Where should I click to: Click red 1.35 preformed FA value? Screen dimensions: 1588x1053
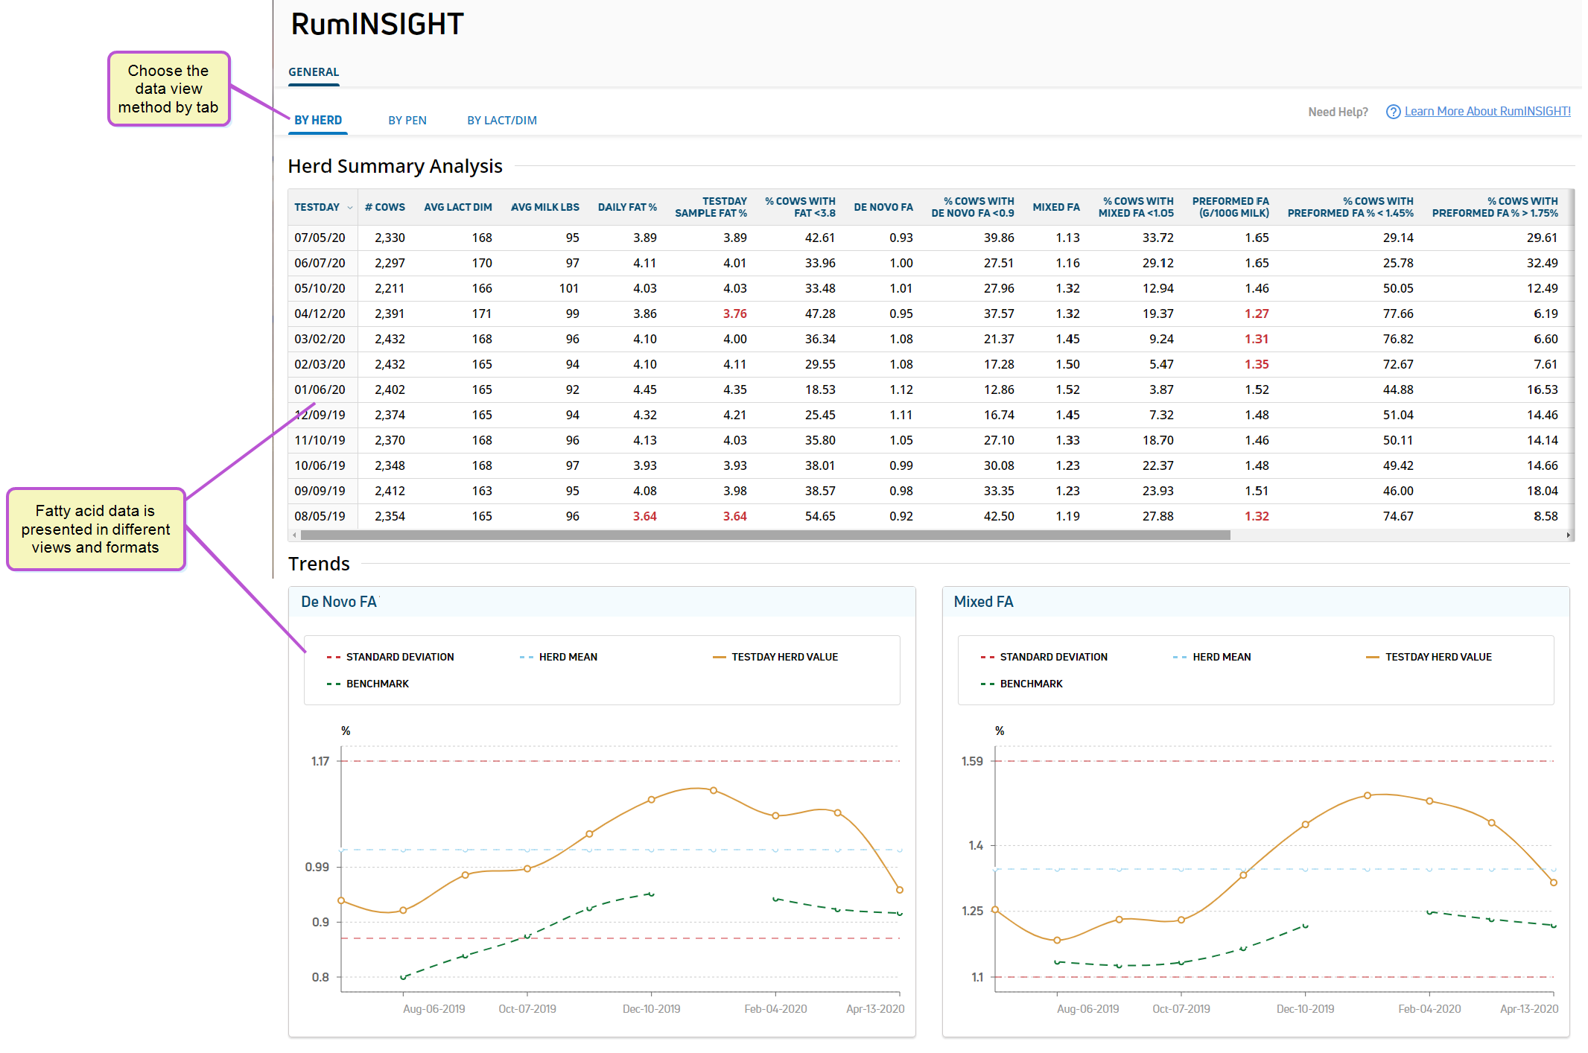1257,364
